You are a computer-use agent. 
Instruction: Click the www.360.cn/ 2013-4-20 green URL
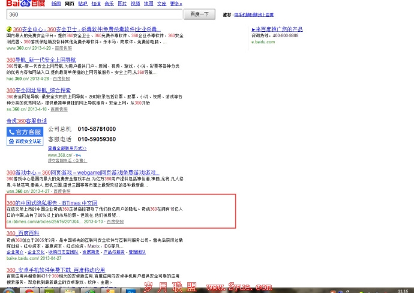coord(29,48)
